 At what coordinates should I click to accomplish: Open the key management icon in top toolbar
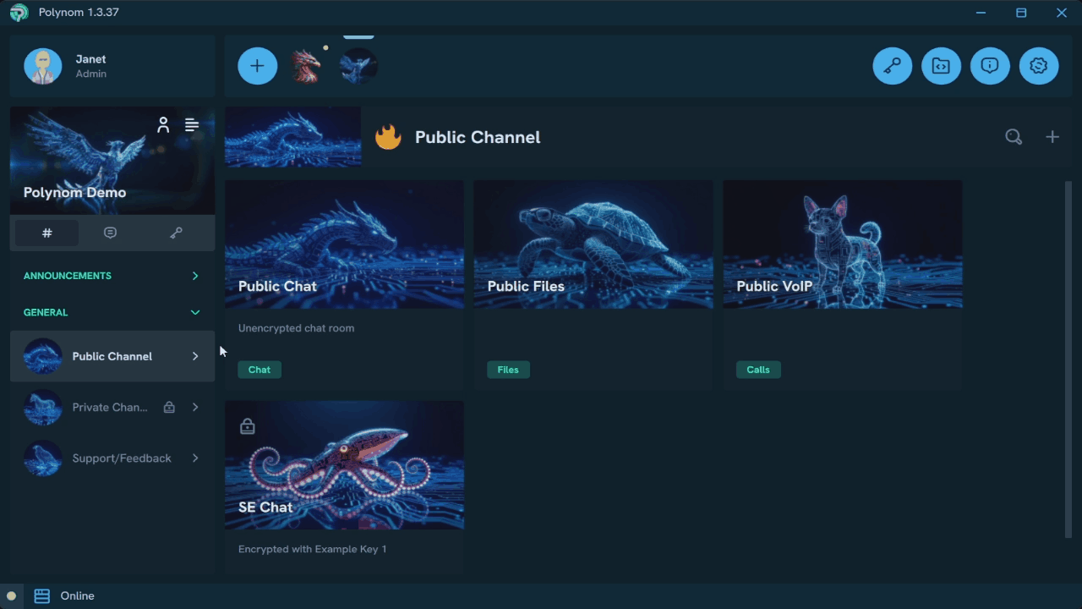coord(892,65)
